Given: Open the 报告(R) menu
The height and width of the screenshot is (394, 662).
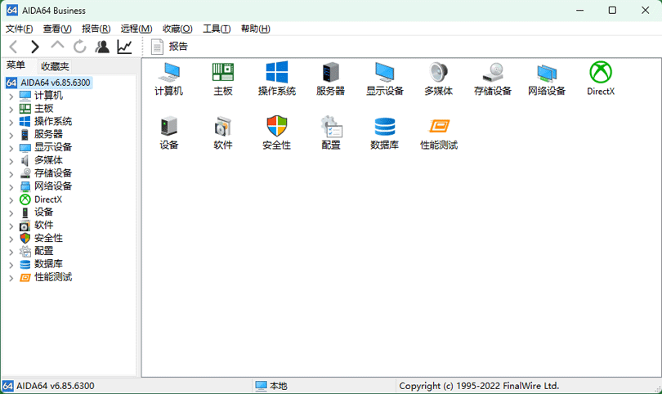Looking at the screenshot, I should coord(96,29).
